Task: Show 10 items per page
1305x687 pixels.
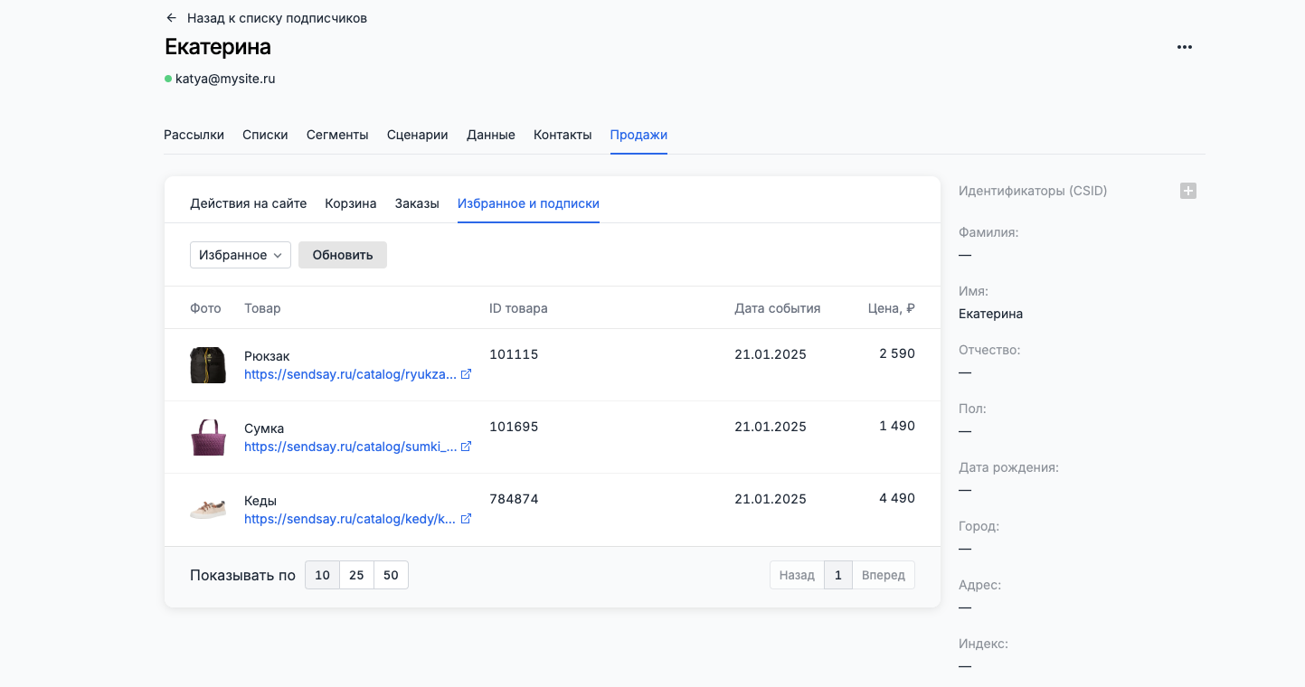Action: [322, 575]
